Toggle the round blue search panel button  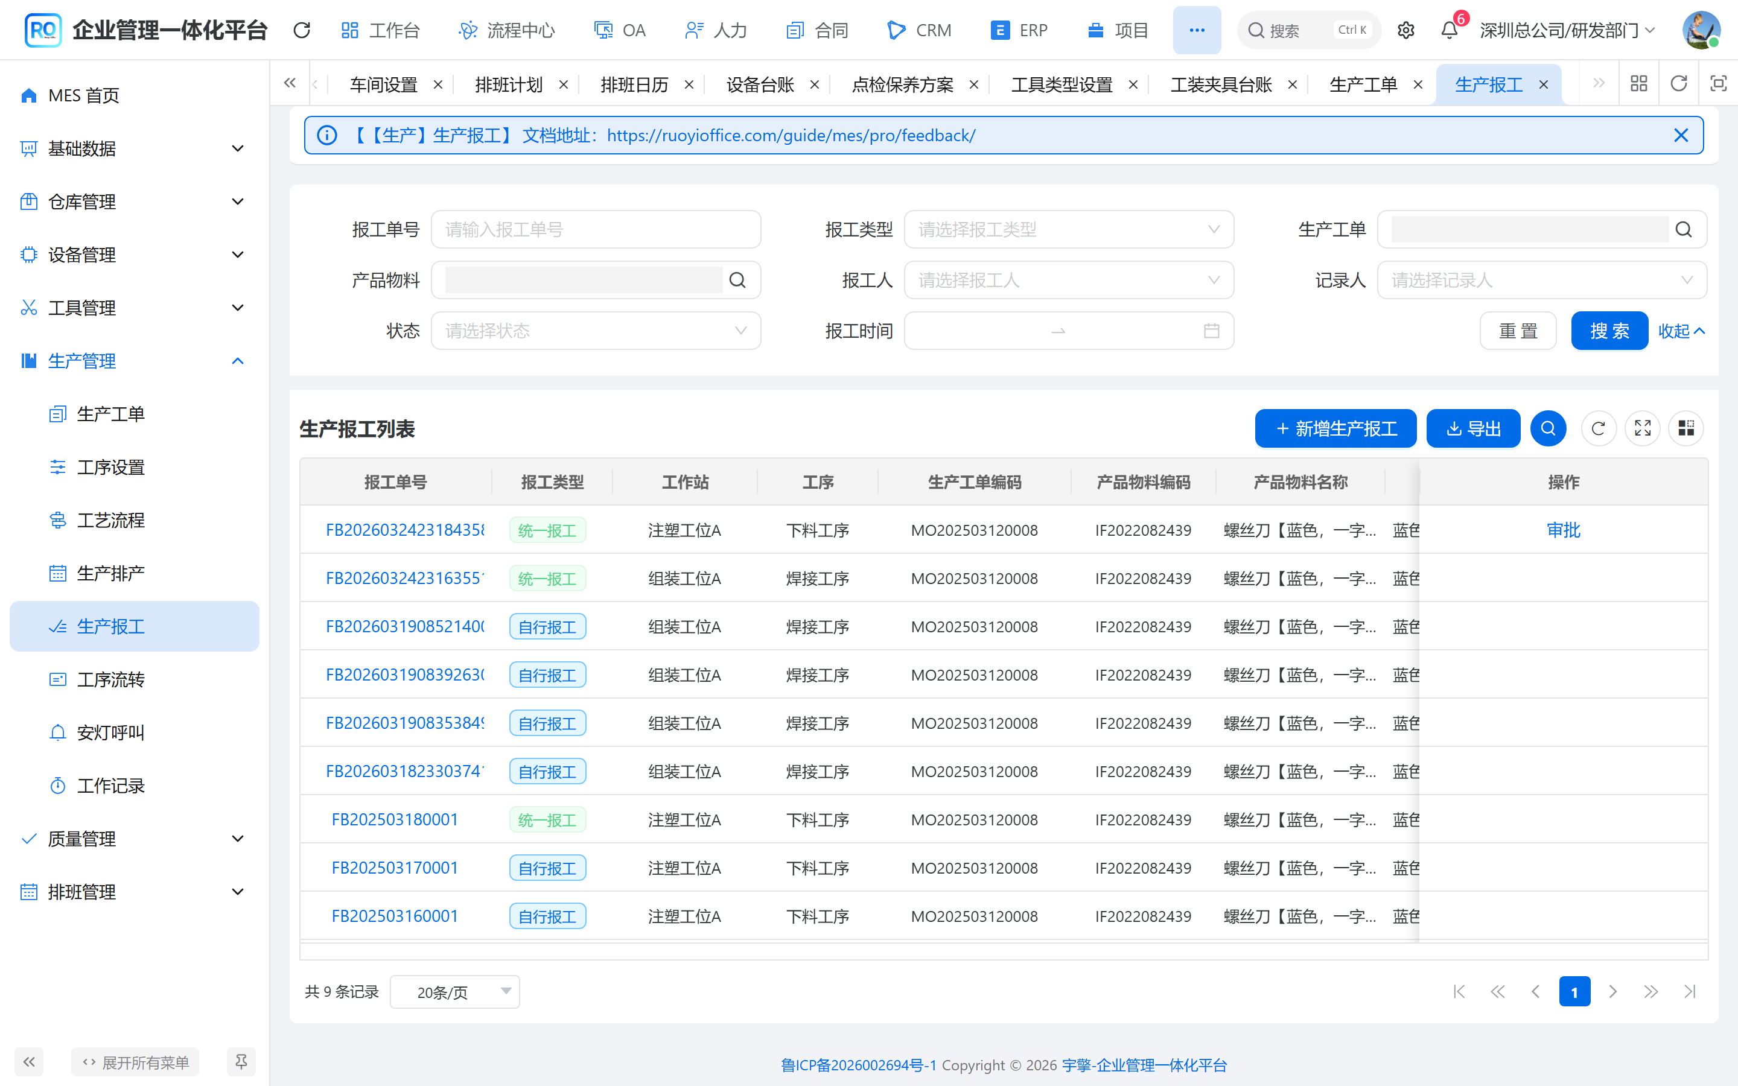pos(1548,429)
